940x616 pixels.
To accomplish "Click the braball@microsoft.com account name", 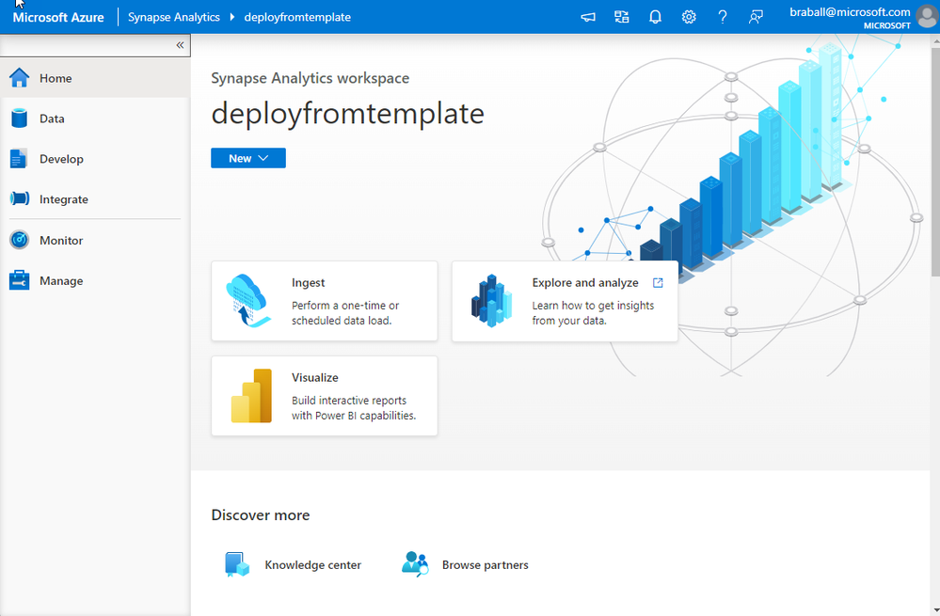I will click(x=850, y=12).
